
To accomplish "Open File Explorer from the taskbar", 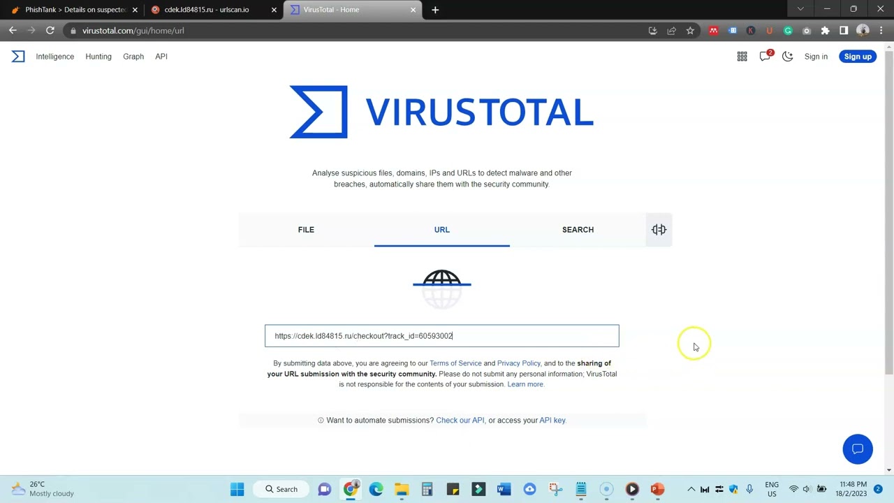I will tap(402, 489).
